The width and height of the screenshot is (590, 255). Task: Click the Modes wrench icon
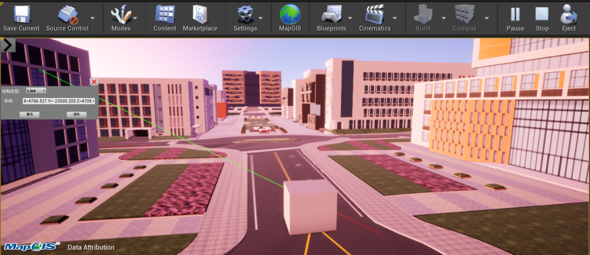[121, 15]
